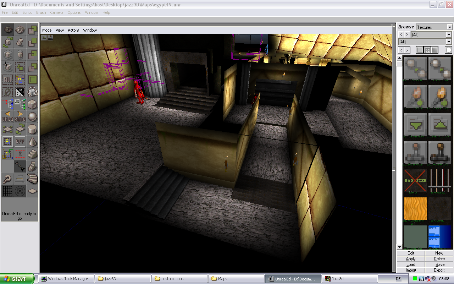454x284 pixels.
Task: Open the Options menu
Action: tap(74, 12)
